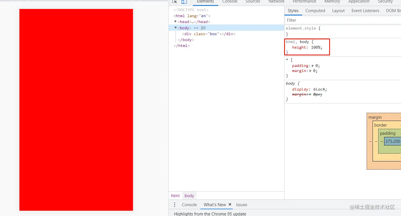Select the div class="box" node
Screen dimensions: 401x216
pyautogui.click(x=209, y=34)
